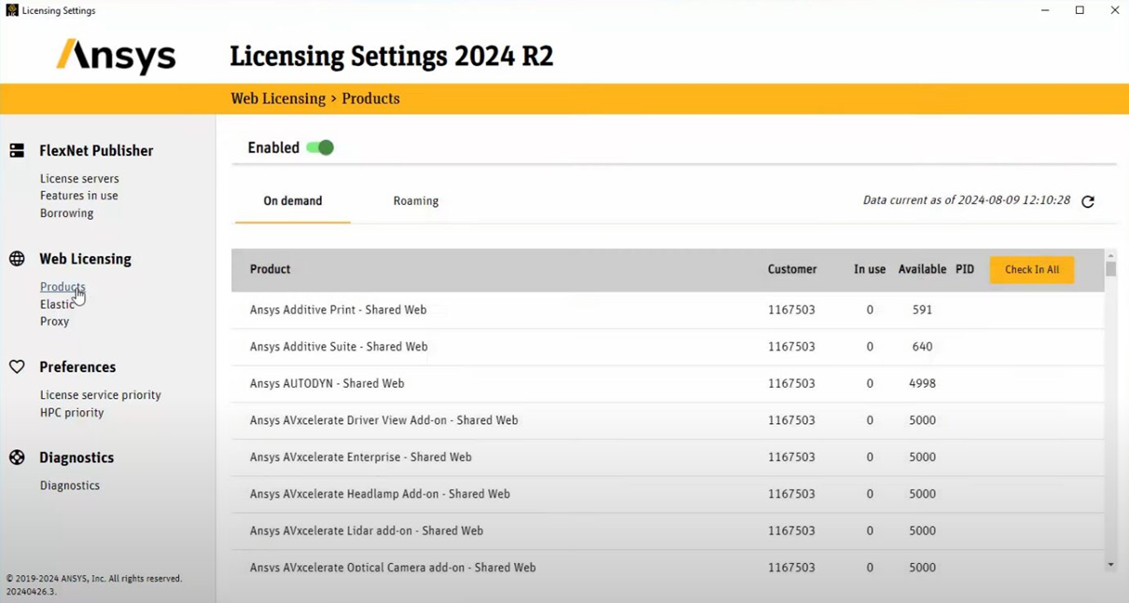Screen dimensions: 1129x603
Task: Open HPC priority preferences
Action: pyautogui.click(x=72, y=412)
